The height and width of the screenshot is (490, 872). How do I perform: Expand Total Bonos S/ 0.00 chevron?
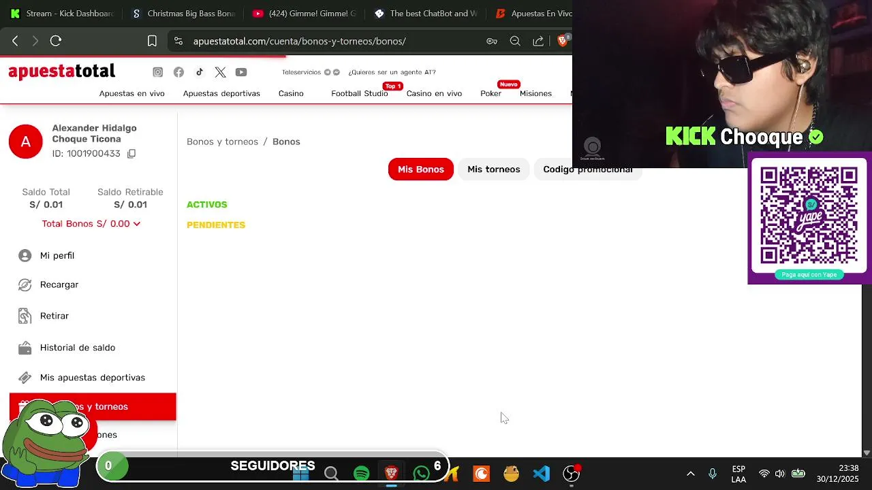(137, 224)
